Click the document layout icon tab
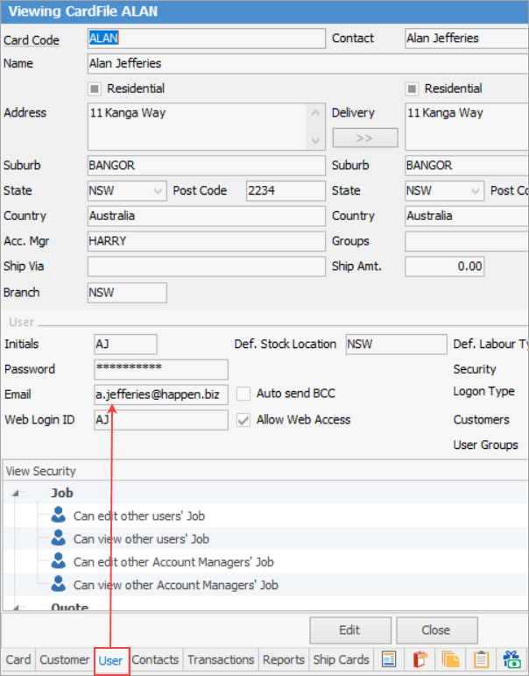 [390, 659]
